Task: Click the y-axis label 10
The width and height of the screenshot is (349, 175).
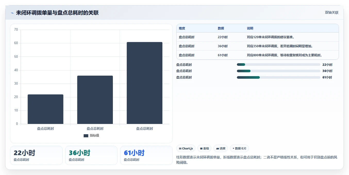Action: coord(16,110)
